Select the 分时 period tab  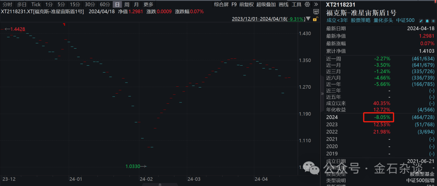point(7,4)
